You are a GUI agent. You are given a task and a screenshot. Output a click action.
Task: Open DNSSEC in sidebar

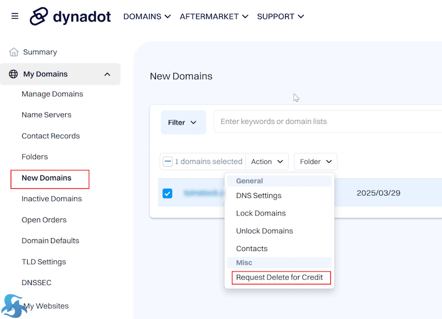click(x=36, y=282)
